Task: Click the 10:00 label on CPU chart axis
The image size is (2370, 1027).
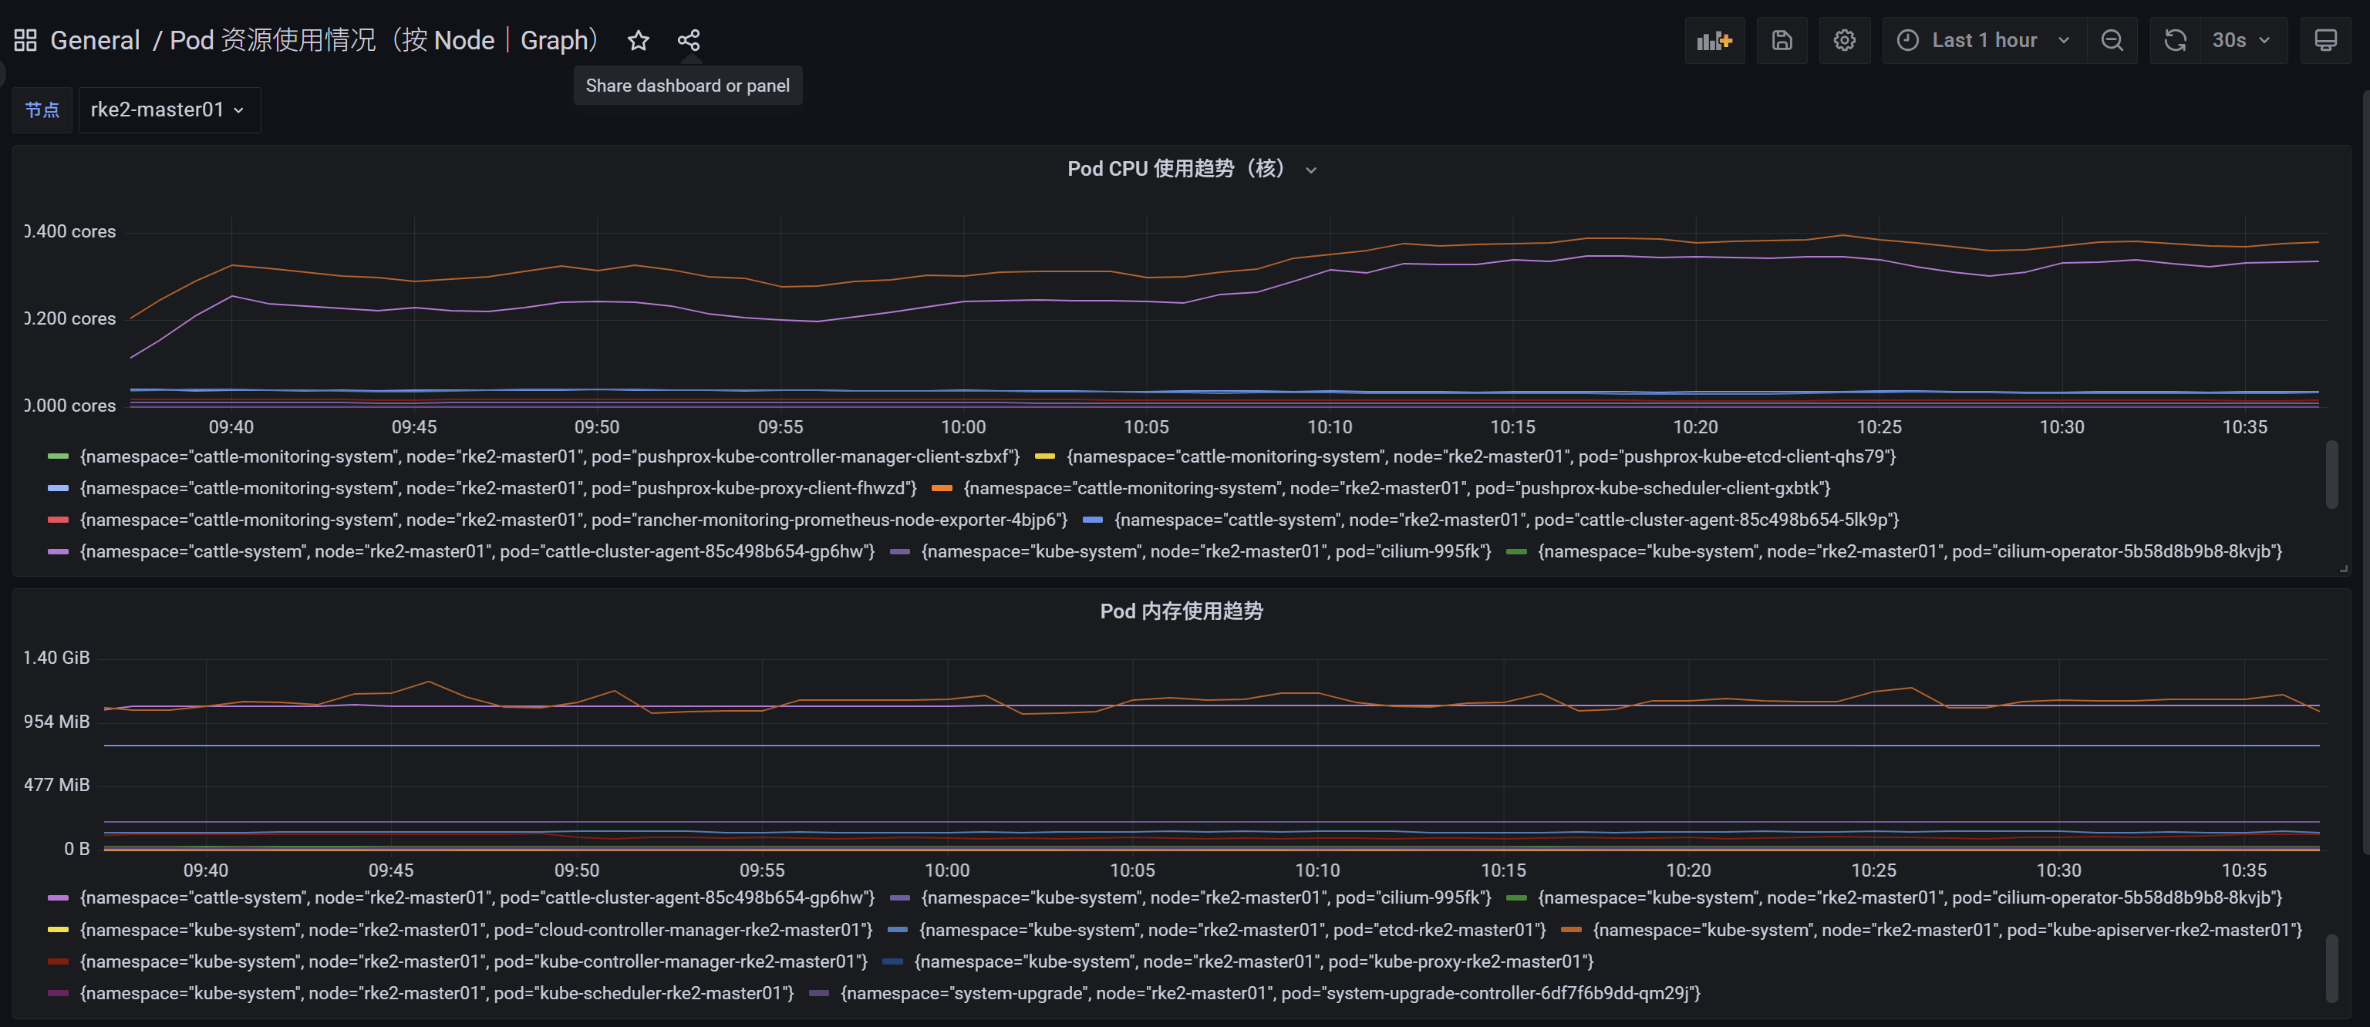Action: click(x=962, y=428)
